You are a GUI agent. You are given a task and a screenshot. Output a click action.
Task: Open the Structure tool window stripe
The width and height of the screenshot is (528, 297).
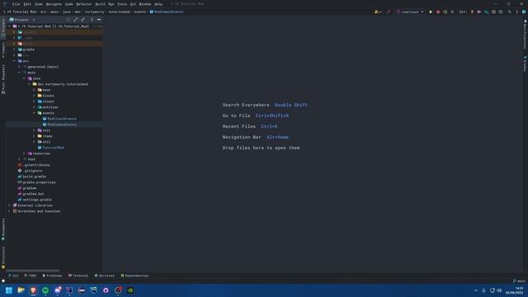pyautogui.click(x=3, y=257)
